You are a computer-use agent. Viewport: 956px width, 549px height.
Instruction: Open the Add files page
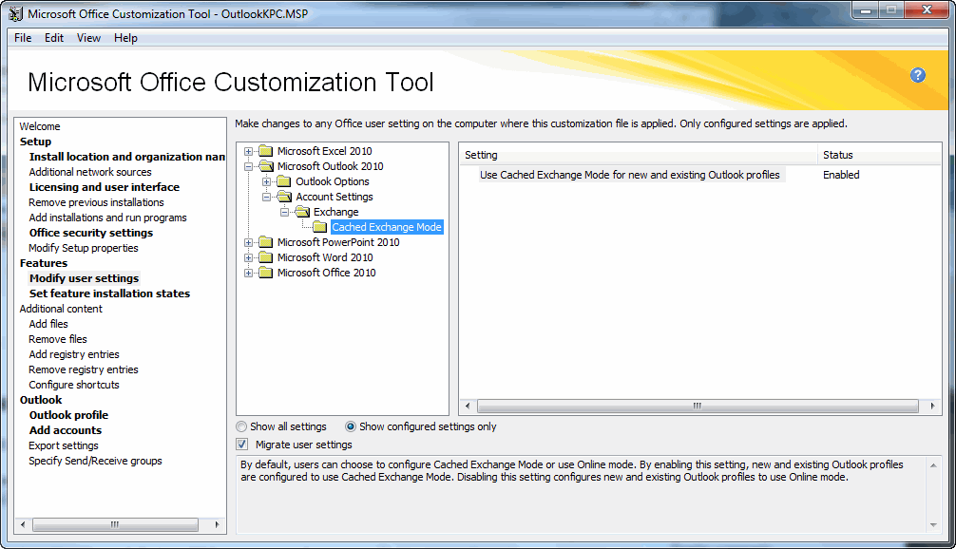(x=48, y=324)
